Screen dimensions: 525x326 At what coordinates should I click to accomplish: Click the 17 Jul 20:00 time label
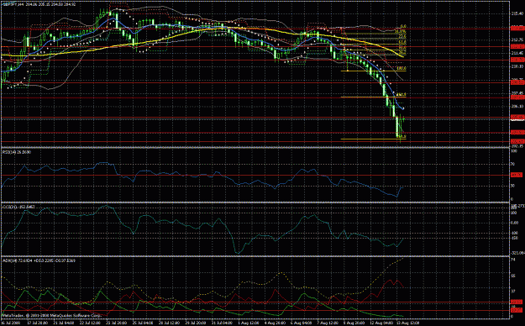(37, 323)
